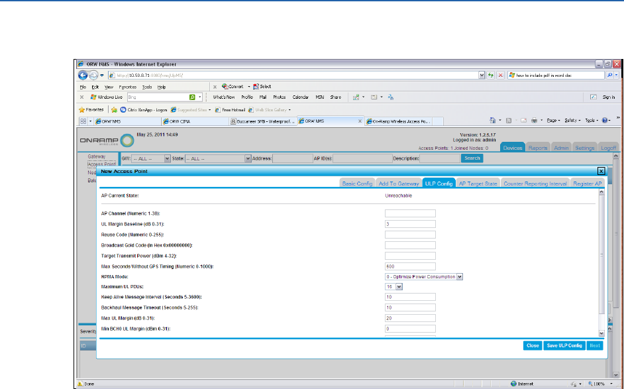624x389 pixels.
Task: Open the Page menu dropdown
Action: [x=553, y=120]
